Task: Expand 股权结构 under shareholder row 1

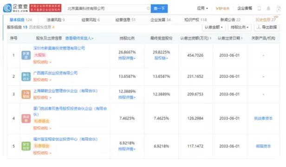Action: pos(42,62)
